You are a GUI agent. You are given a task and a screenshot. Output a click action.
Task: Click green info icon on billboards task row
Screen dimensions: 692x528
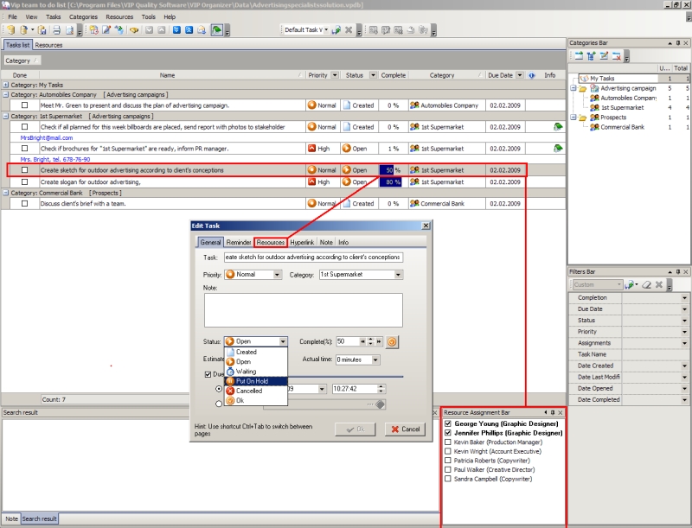point(558,127)
